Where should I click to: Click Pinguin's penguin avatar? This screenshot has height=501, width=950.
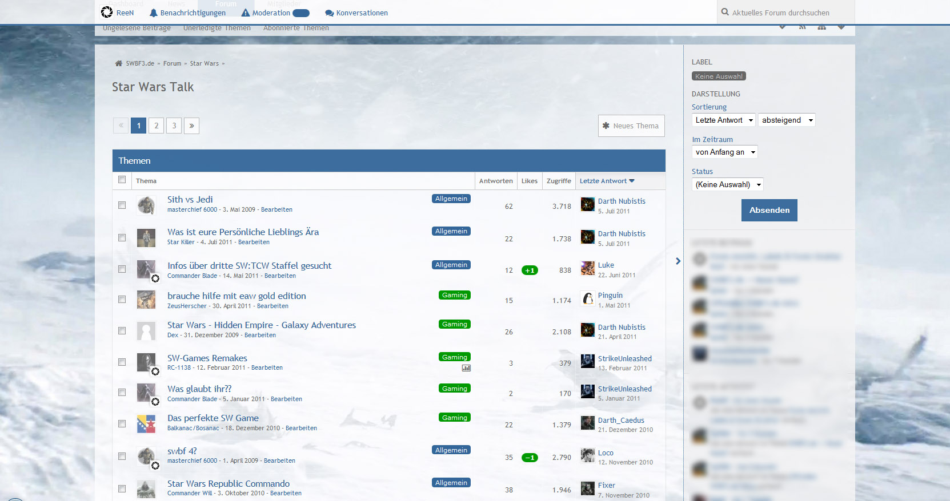pyautogui.click(x=588, y=298)
